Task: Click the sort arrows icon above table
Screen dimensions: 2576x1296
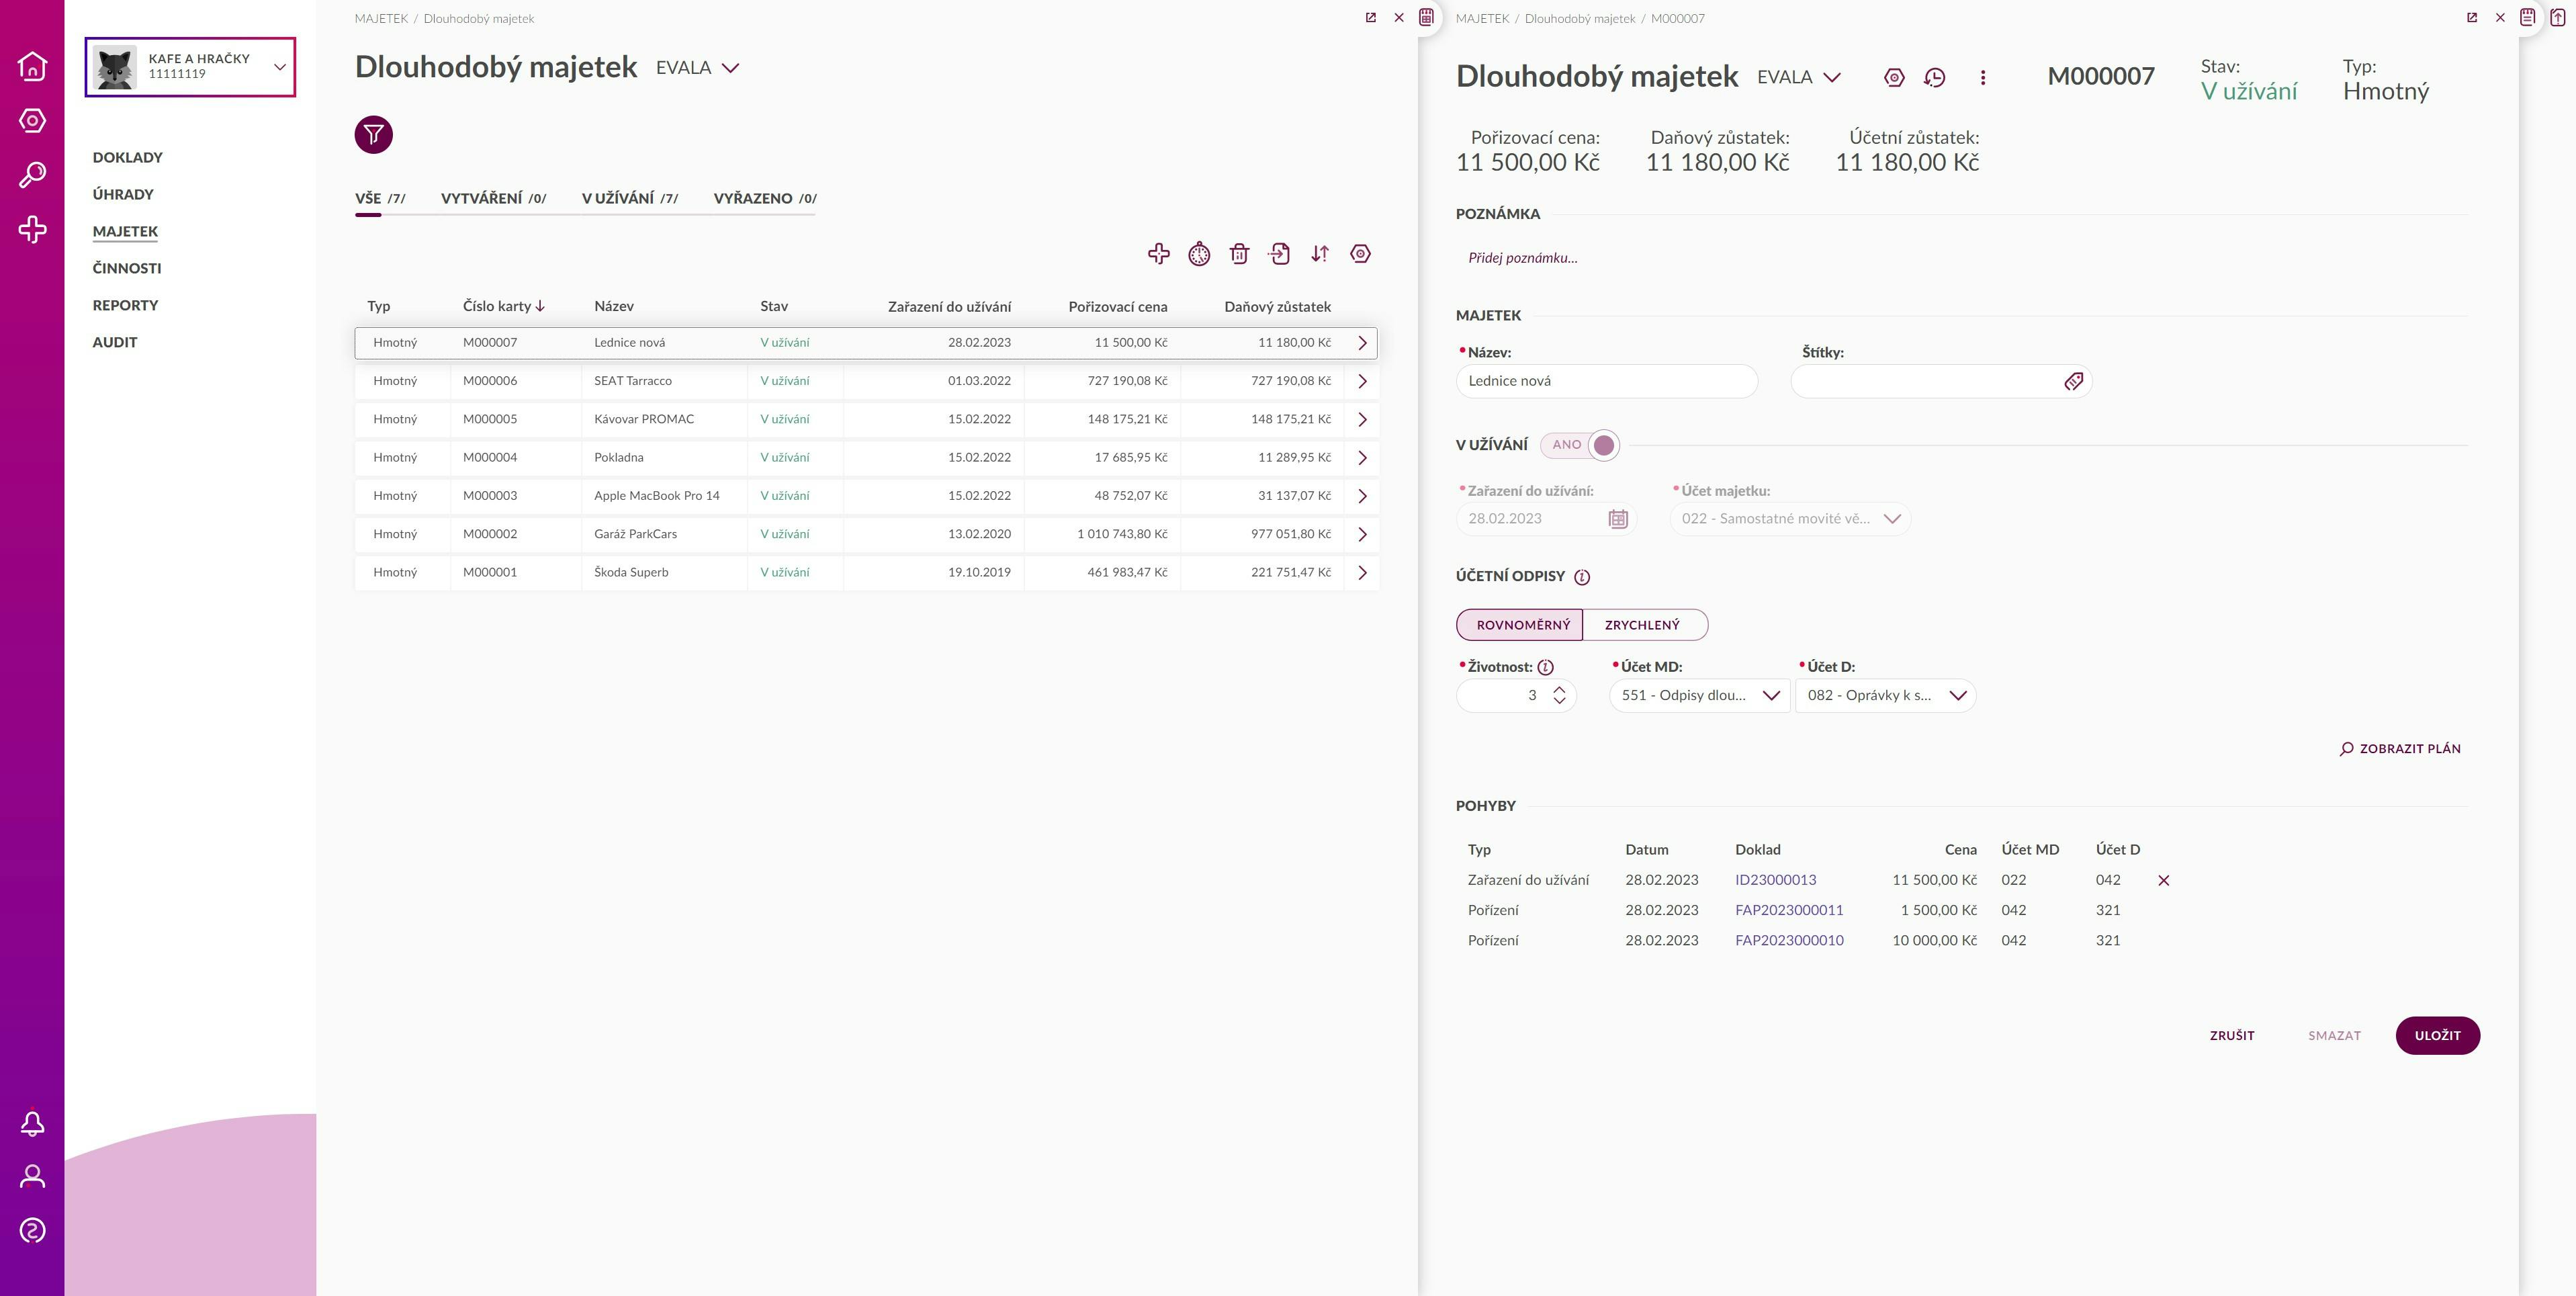Action: [x=1320, y=254]
